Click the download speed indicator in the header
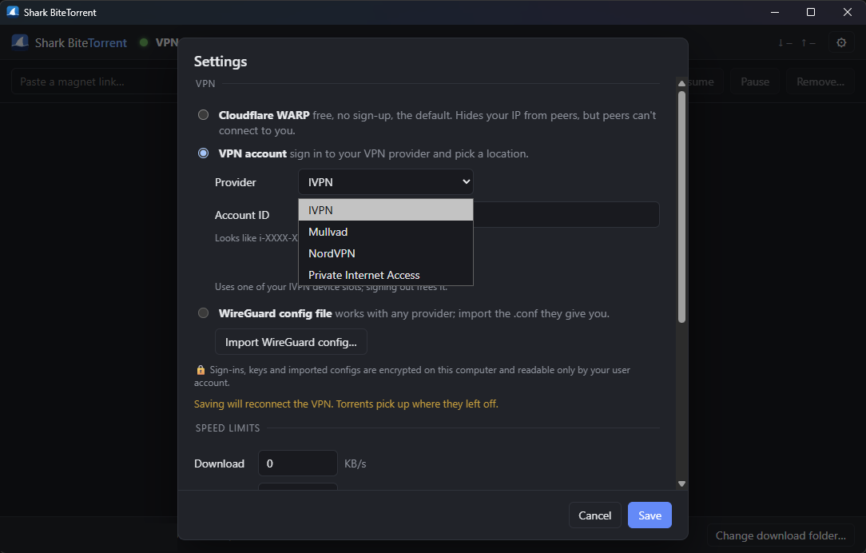The width and height of the screenshot is (866, 553). coord(785,42)
